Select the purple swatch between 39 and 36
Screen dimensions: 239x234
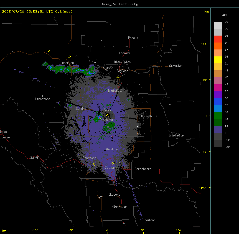pyautogui.click(x=218, y=94)
